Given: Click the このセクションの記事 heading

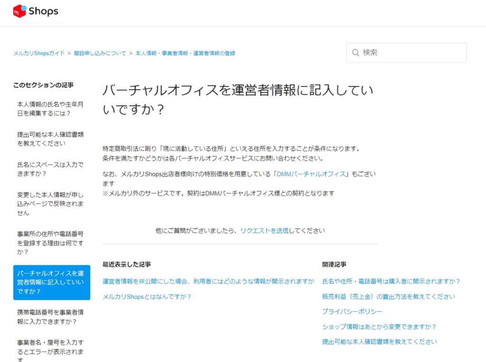Looking at the screenshot, I should click(x=43, y=85).
